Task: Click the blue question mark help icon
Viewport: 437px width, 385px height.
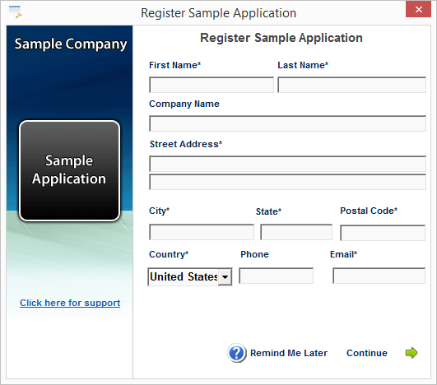Action: pyautogui.click(x=237, y=353)
